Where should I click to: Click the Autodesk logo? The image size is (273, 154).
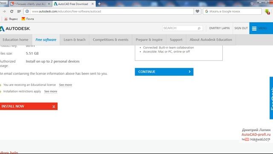(x=15, y=29)
